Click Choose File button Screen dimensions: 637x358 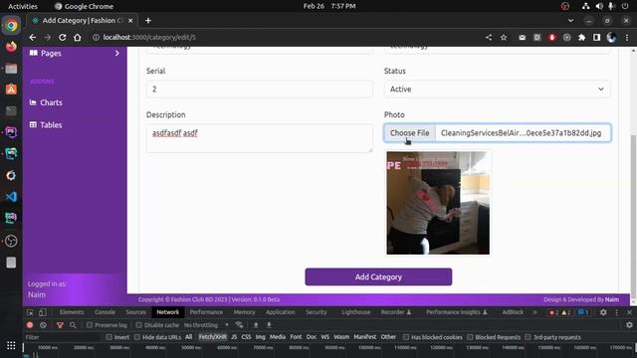click(409, 132)
